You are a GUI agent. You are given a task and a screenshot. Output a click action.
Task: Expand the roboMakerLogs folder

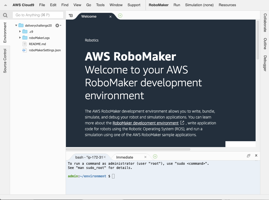(20, 38)
